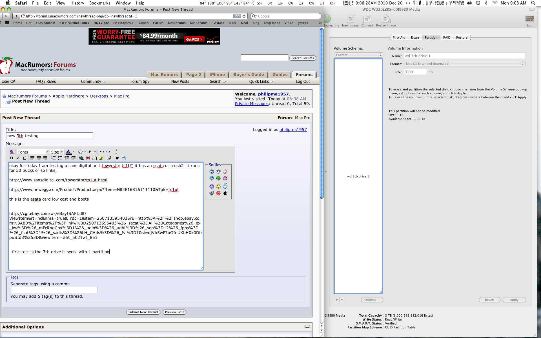Click the Search Forums button
This screenshot has width=541, height=338.
click(303, 58)
